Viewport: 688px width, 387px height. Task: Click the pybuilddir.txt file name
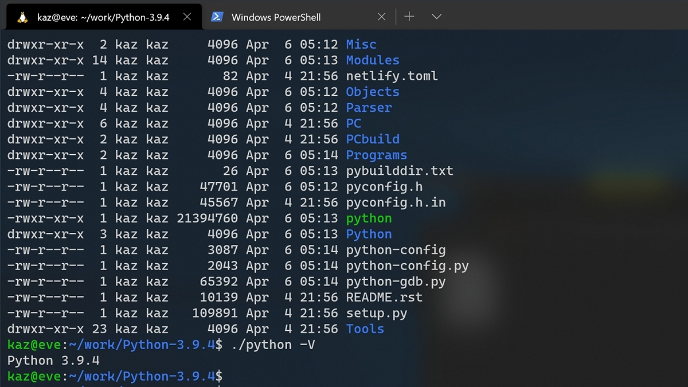pyautogui.click(x=400, y=171)
